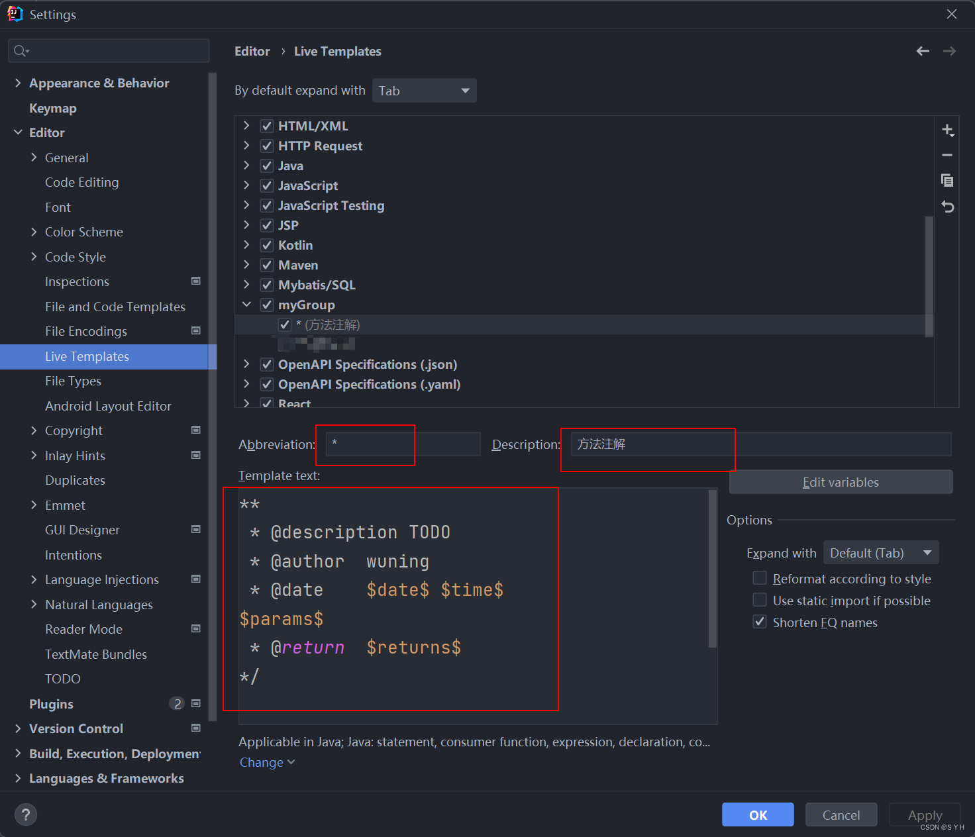This screenshot has width=975, height=837.
Task: Open the Font settings page
Action: coord(58,207)
